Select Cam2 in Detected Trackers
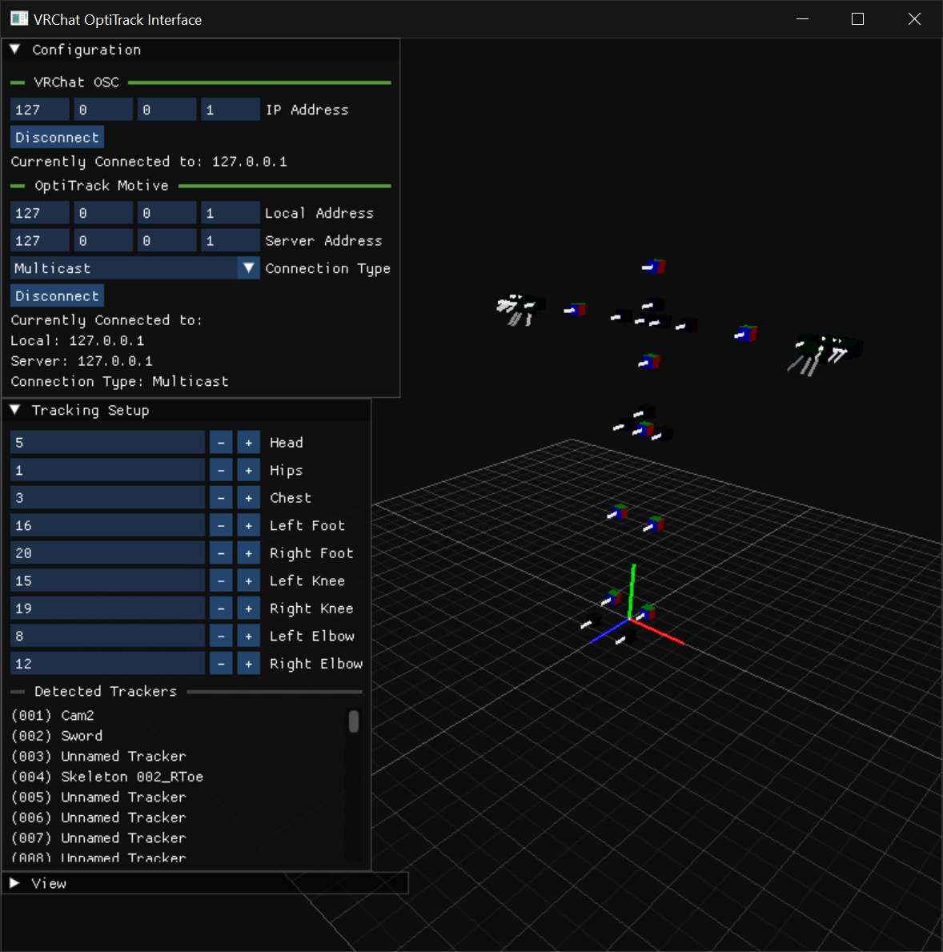943x952 pixels. [x=77, y=714]
